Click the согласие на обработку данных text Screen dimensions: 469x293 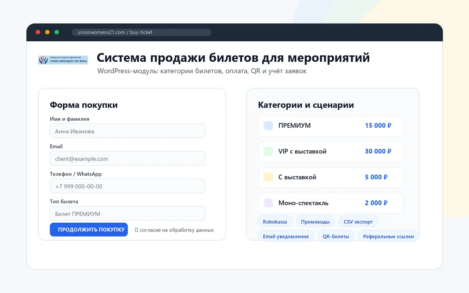177,230
